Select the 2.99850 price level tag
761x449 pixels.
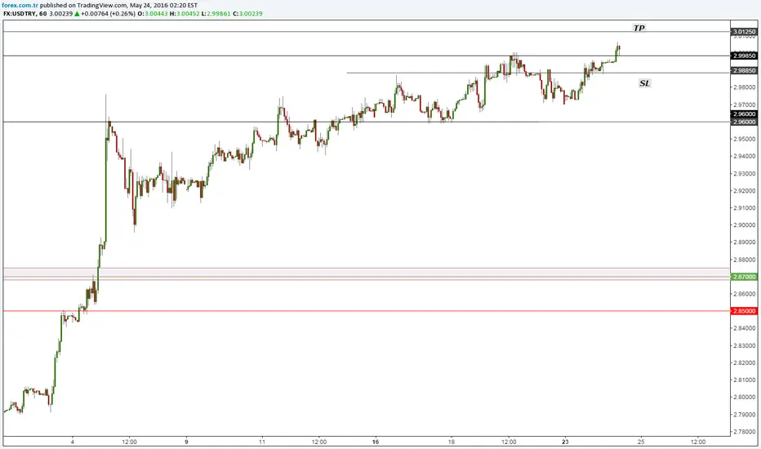pos(744,56)
